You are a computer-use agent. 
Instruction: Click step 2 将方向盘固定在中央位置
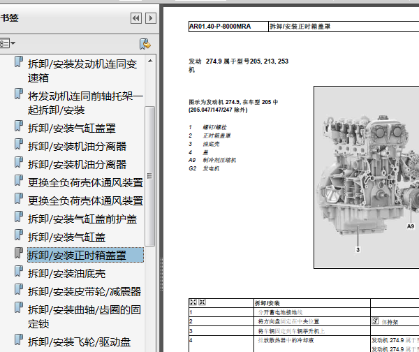coord(288,321)
